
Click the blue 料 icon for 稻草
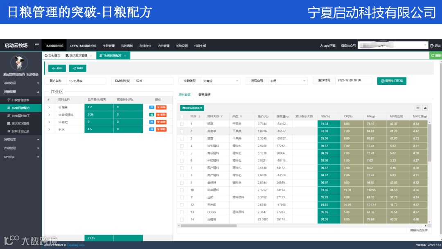[152, 107]
